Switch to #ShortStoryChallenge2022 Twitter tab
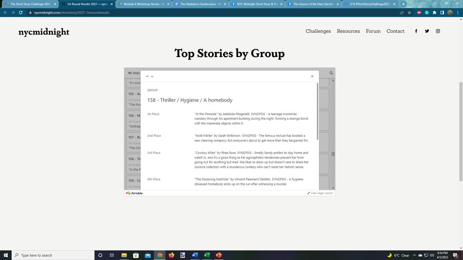This screenshot has width=463, height=260. [x=370, y=4]
